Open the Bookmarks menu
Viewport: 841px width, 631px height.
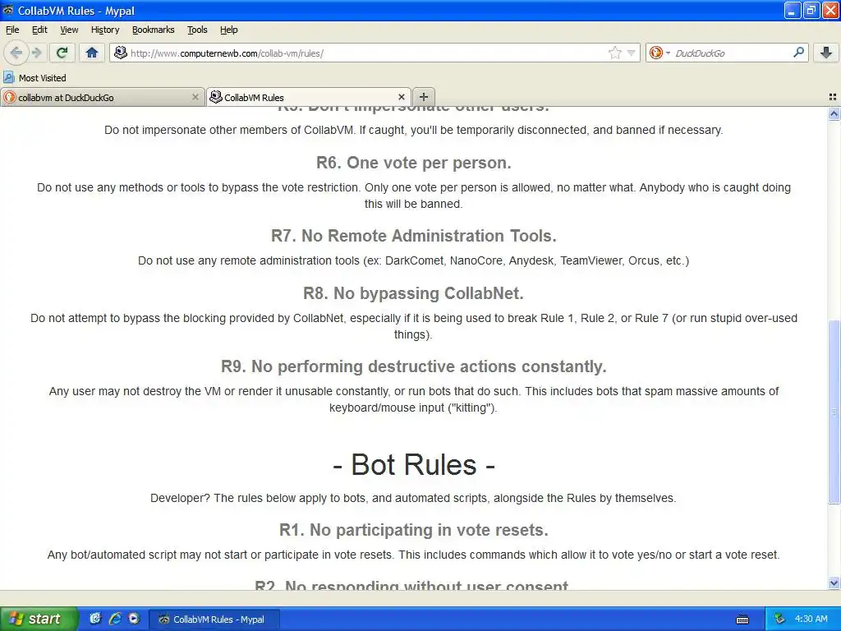pyautogui.click(x=154, y=30)
